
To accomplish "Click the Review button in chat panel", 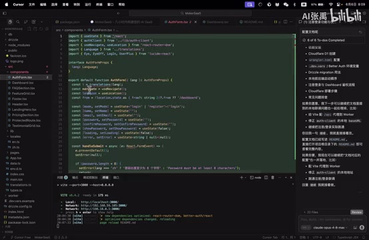I will pyautogui.click(x=356, y=212).
